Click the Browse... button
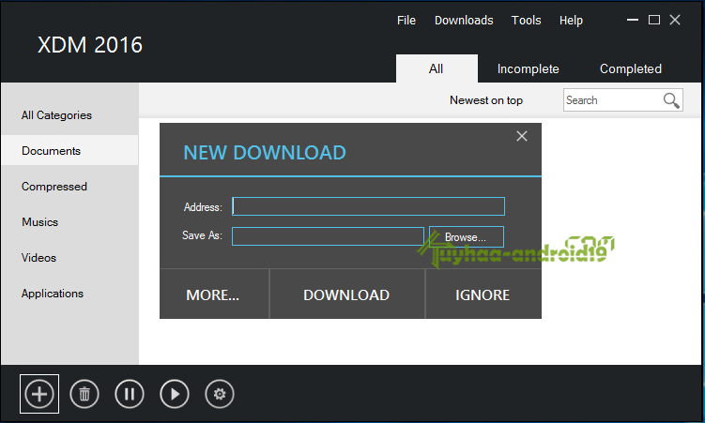This screenshot has height=423, width=705. point(467,236)
